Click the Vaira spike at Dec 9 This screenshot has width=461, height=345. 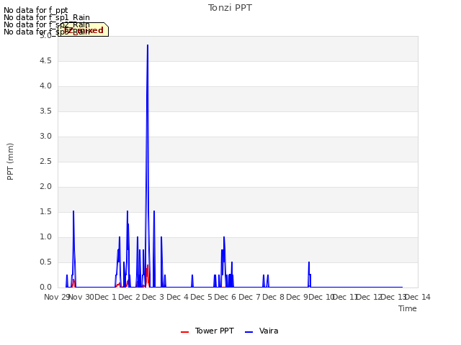[309, 273]
